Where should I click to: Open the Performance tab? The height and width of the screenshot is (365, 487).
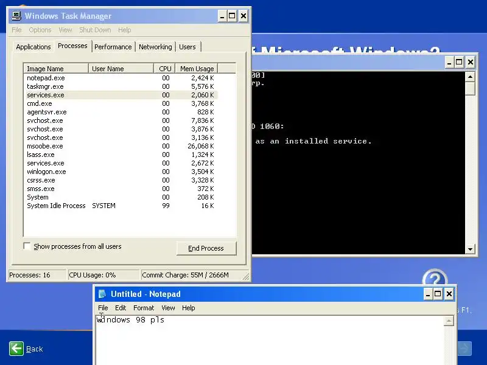point(113,47)
